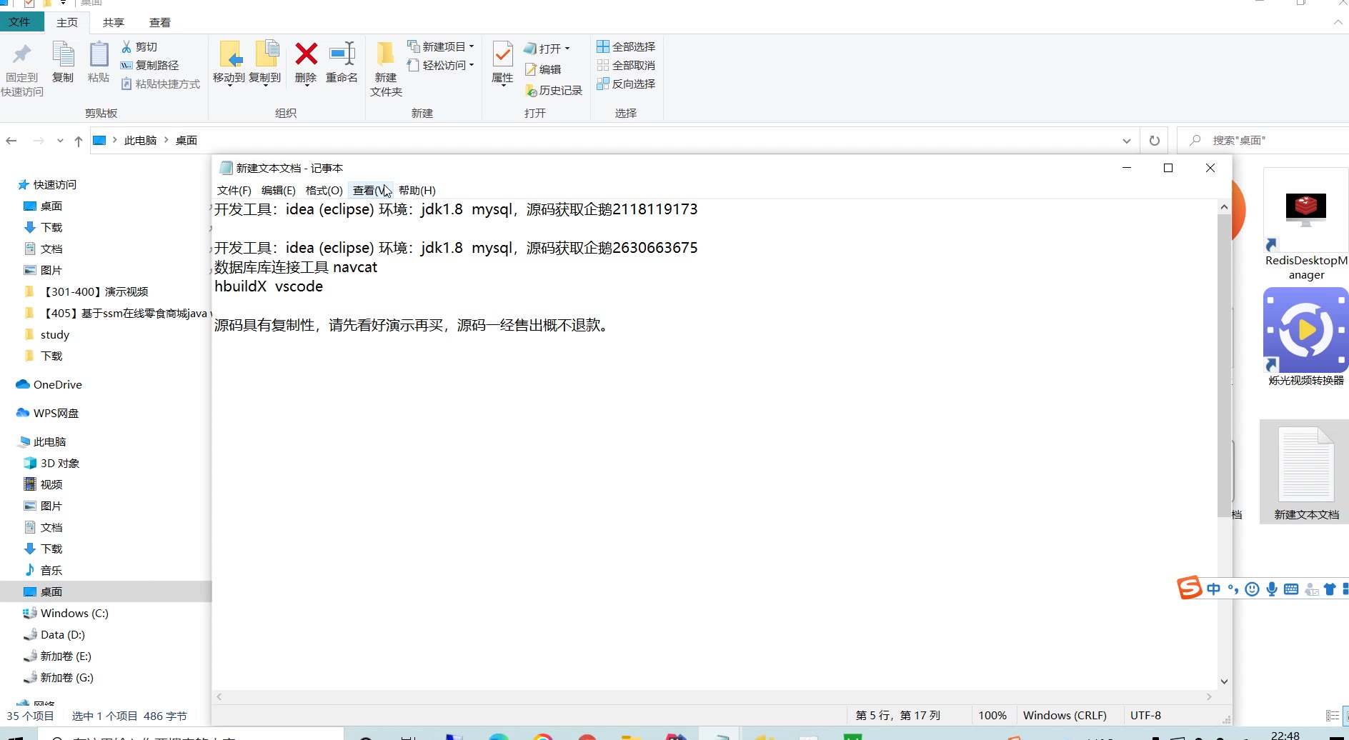Go back in Explorer navigation
Image resolution: width=1349 pixels, height=740 pixels.
click(11, 141)
